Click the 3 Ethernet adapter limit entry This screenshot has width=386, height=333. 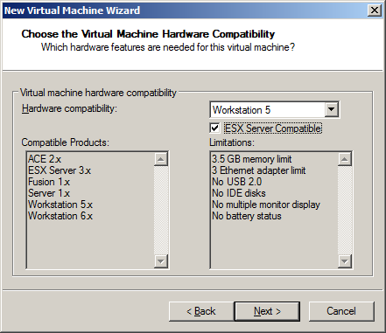tap(259, 170)
